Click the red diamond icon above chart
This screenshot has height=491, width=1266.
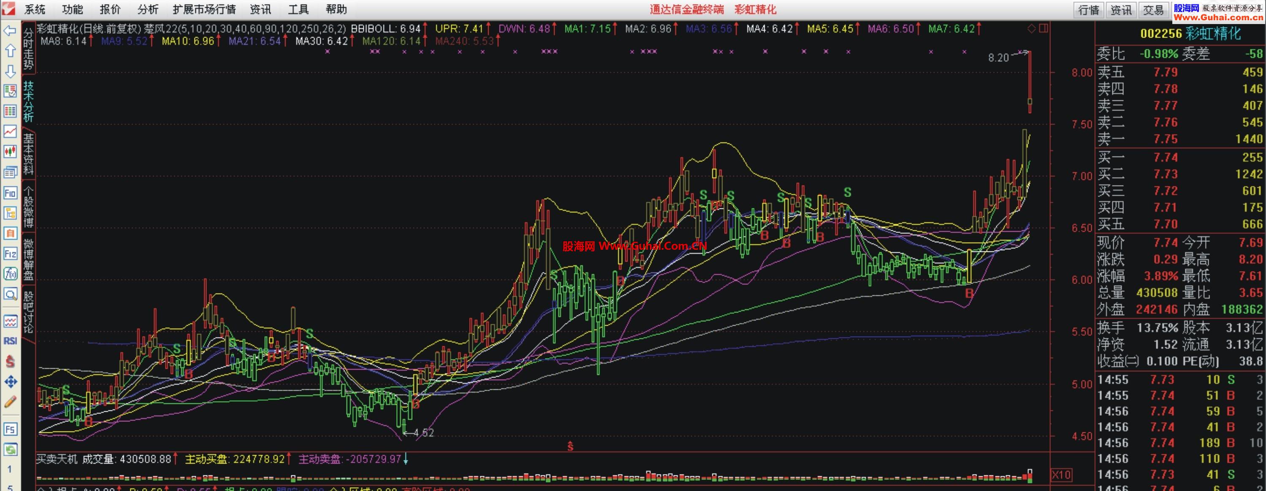click(x=1031, y=29)
